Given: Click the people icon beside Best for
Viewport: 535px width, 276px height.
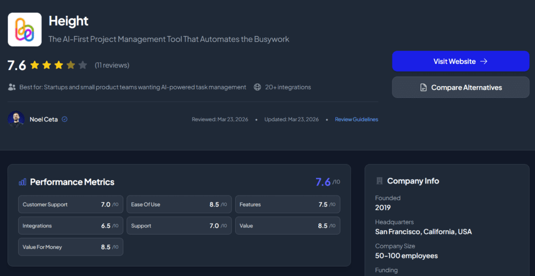Looking at the screenshot, I should (12, 87).
